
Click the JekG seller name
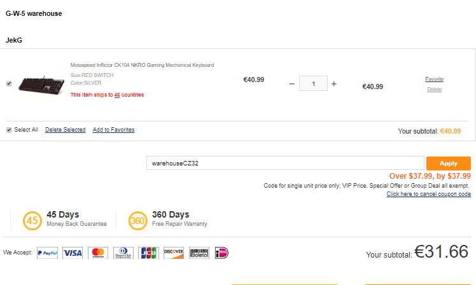(13, 40)
